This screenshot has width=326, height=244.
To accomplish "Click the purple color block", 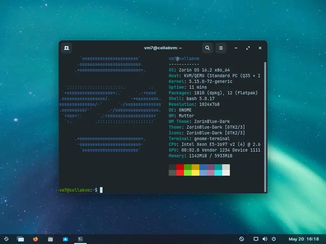I will [211, 167].
